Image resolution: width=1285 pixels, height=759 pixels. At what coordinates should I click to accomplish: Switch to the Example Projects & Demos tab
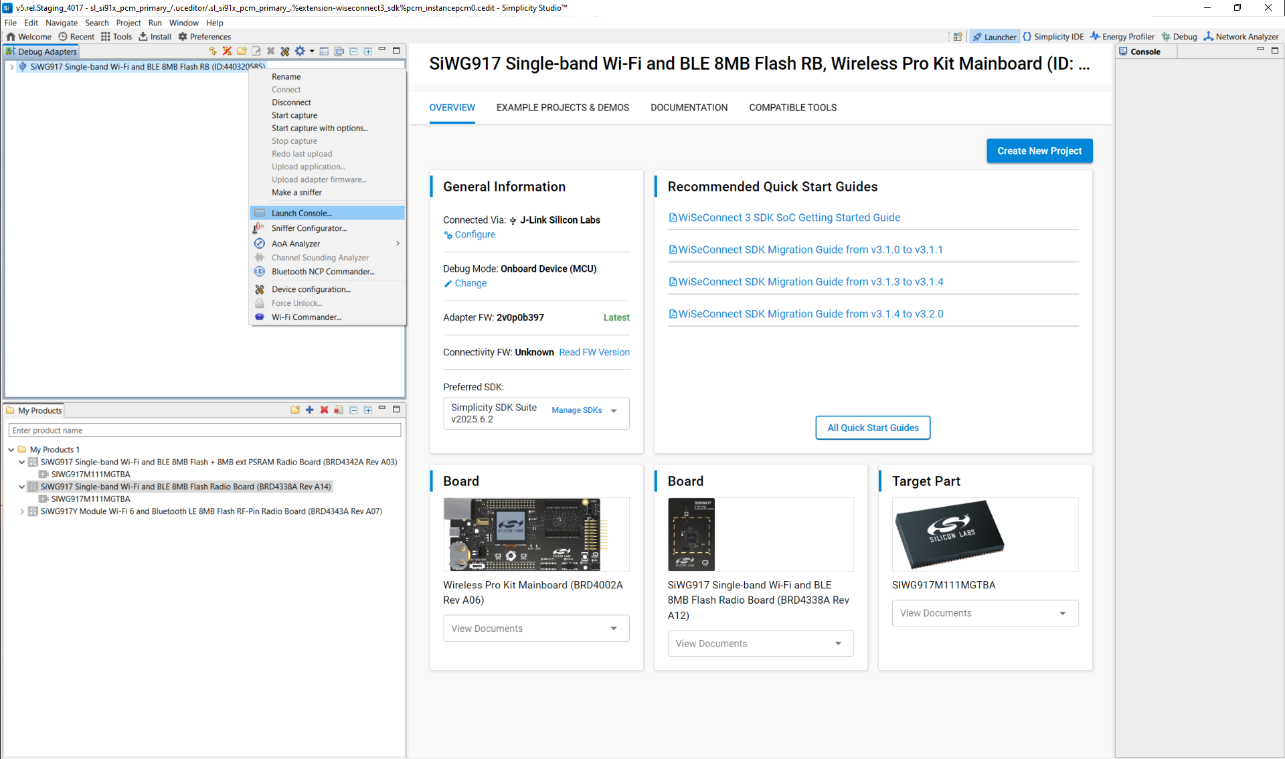562,108
